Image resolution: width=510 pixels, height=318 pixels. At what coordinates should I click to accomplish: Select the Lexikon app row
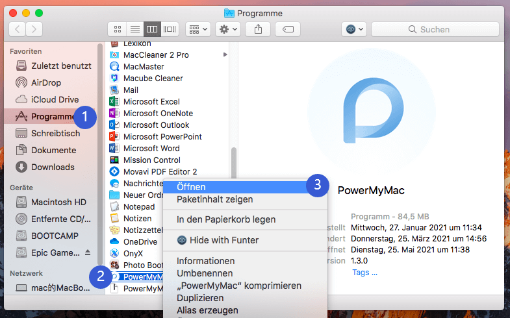tap(168, 44)
